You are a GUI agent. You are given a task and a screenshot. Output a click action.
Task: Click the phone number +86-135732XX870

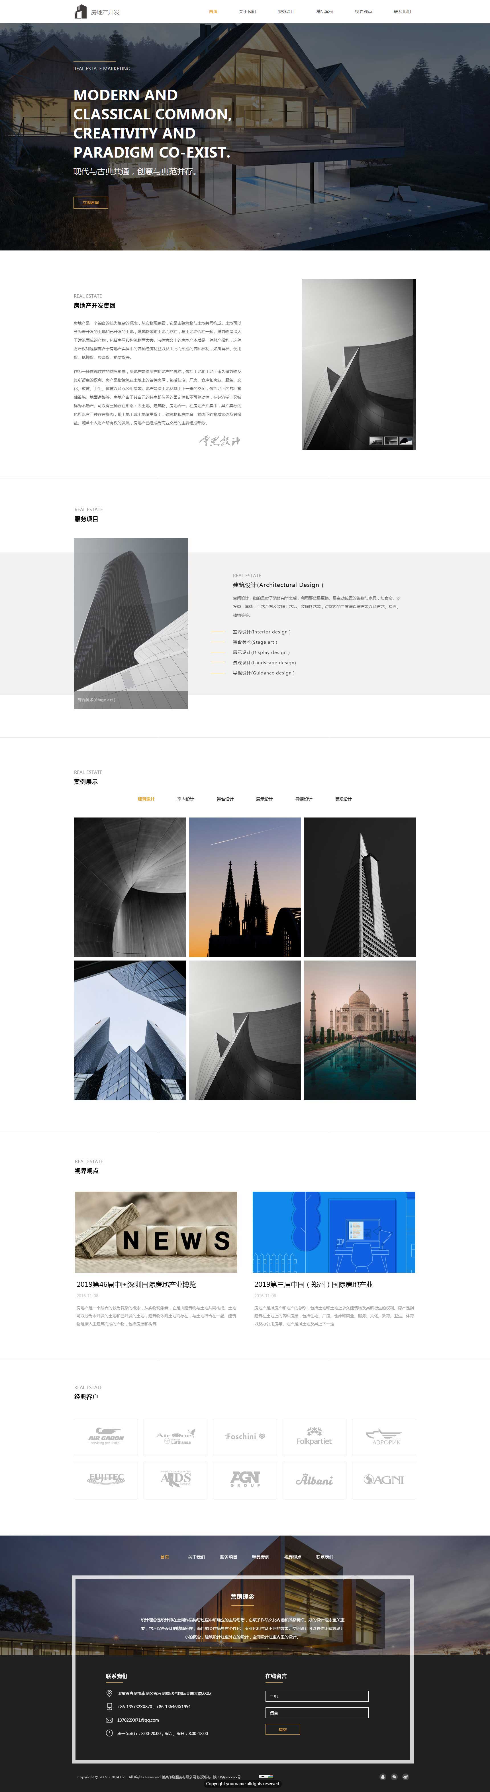[135, 1707]
